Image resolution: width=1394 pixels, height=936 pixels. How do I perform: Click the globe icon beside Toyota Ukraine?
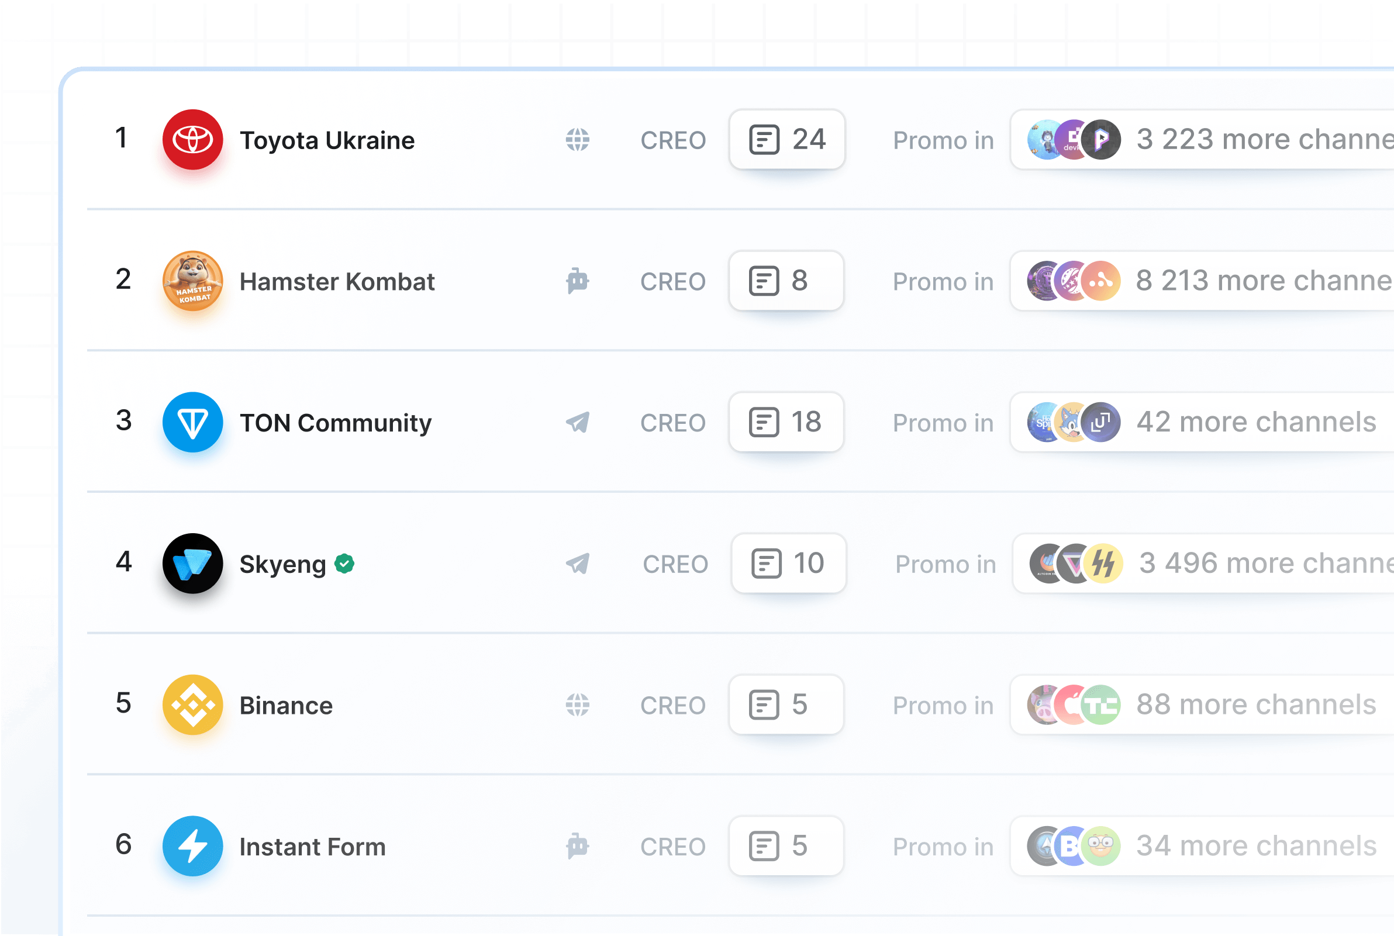(577, 140)
